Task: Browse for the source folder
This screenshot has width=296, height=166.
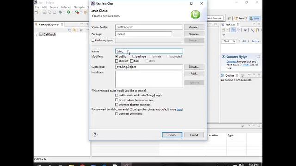Action: pos(194,27)
